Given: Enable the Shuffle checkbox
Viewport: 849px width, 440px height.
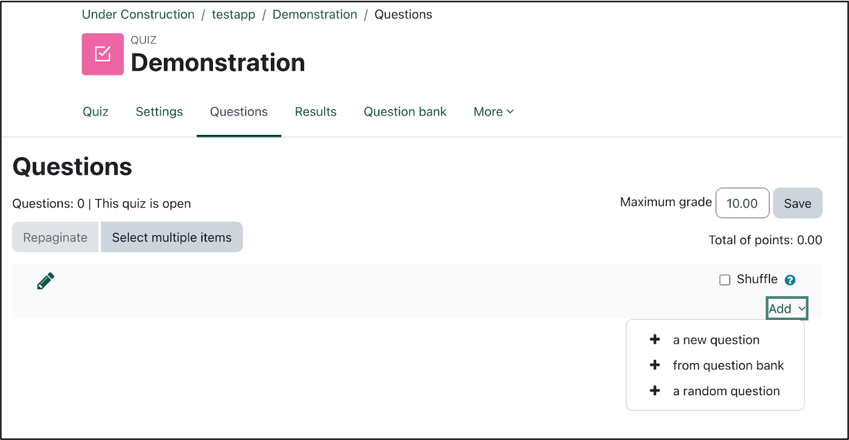Looking at the screenshot, I should 725,279.
